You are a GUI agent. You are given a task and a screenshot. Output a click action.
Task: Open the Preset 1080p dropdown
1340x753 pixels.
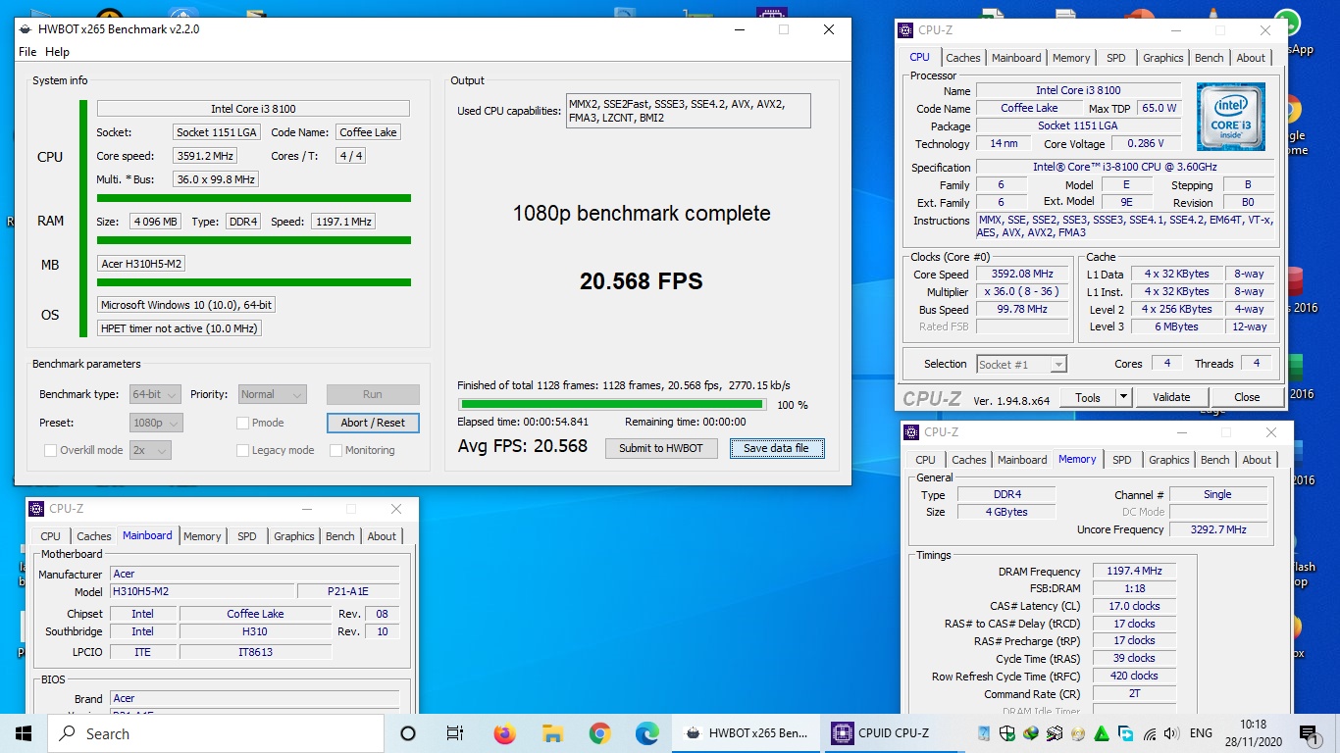click(157, 423)
